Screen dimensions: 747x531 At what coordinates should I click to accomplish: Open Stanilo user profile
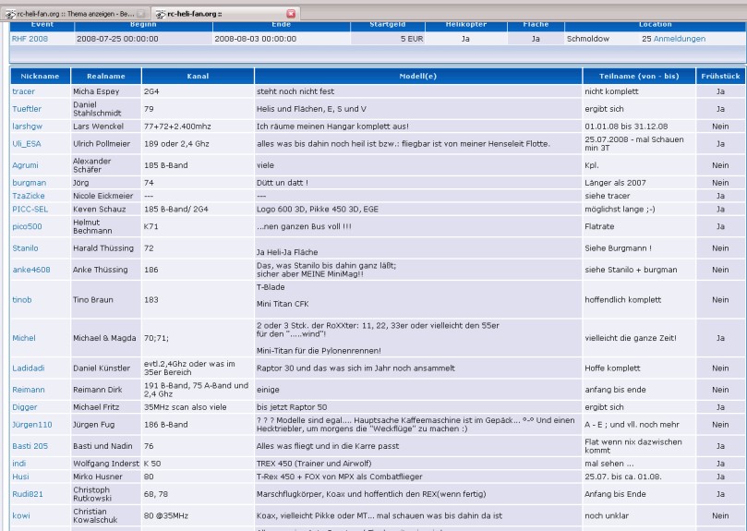coord(25,247)
